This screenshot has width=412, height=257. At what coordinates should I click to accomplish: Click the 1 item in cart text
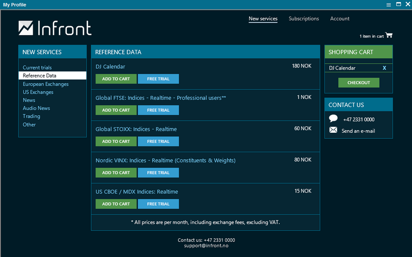372,36
